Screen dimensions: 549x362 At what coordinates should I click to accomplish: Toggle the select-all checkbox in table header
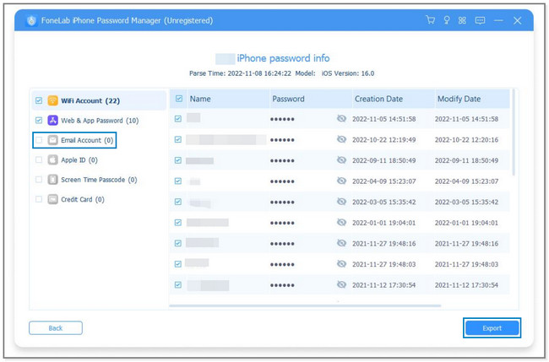pos(179,99)
